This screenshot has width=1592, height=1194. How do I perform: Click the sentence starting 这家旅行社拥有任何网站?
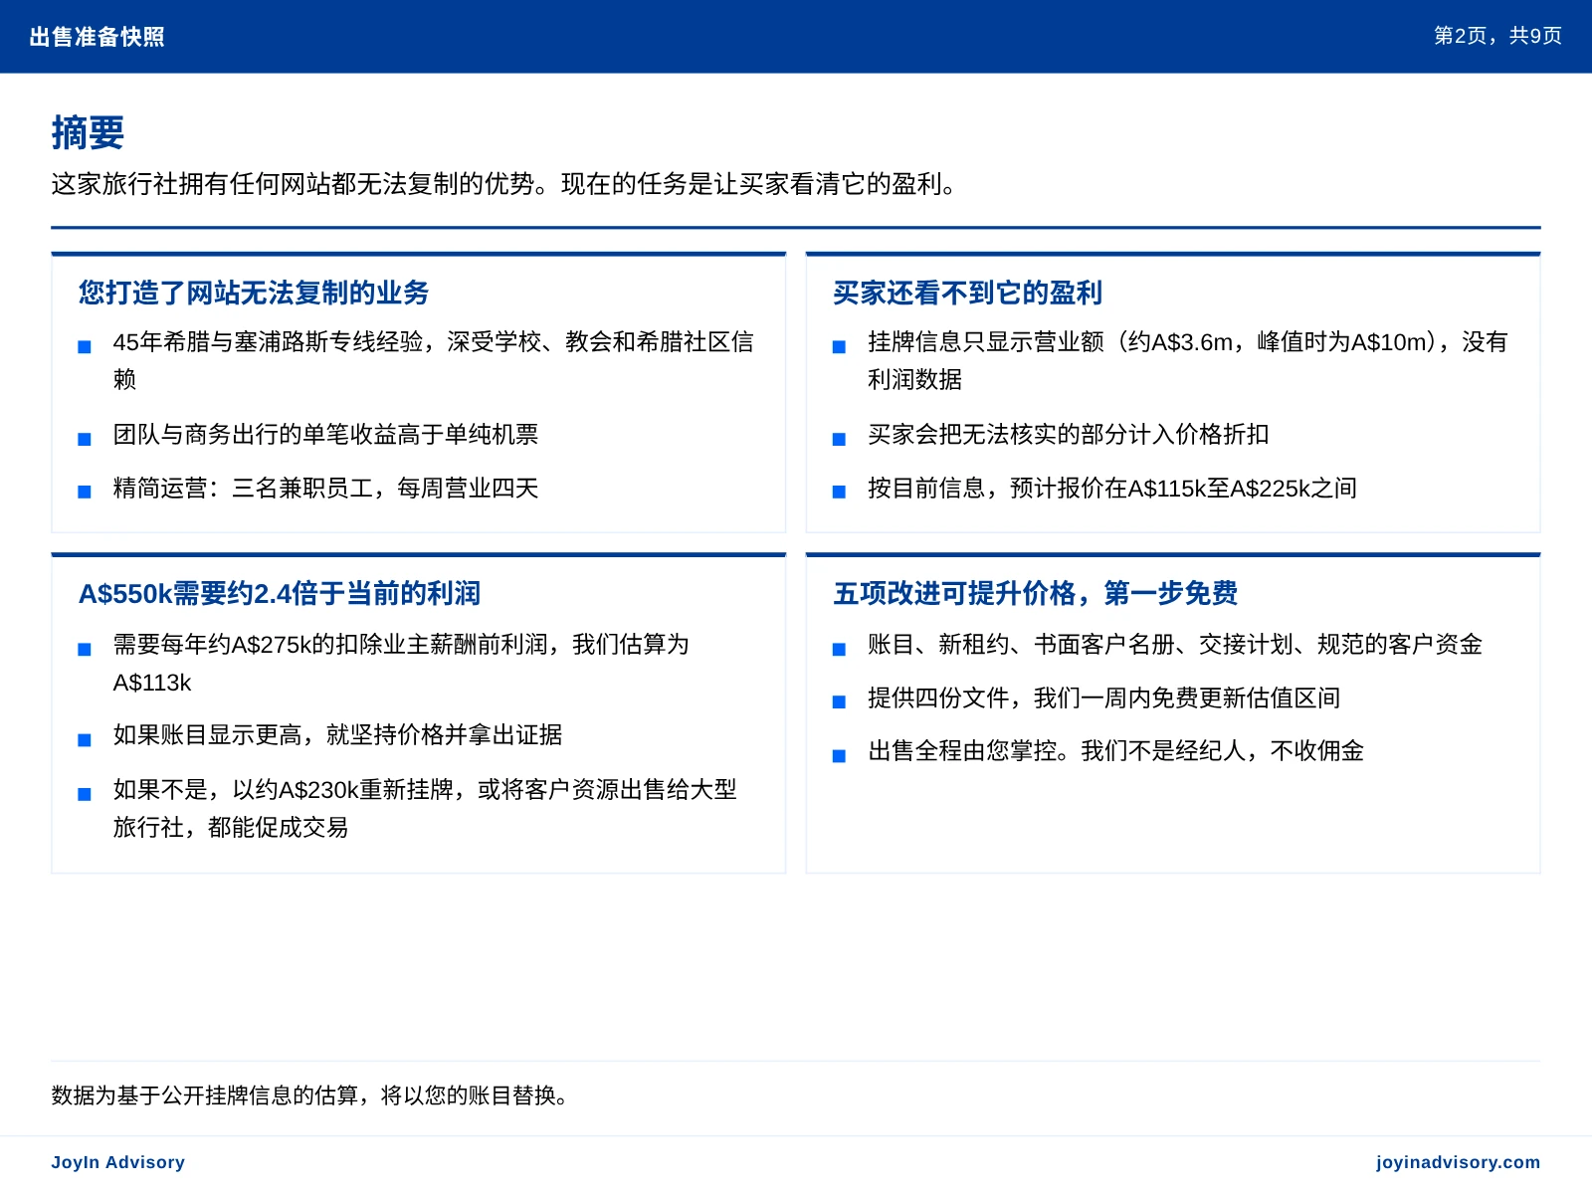pos(503,184)
